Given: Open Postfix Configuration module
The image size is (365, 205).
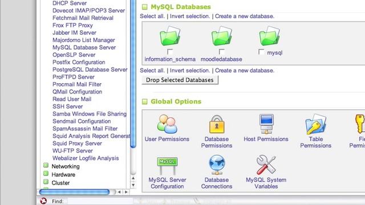Looking at the screenshot, I should 79,62.
